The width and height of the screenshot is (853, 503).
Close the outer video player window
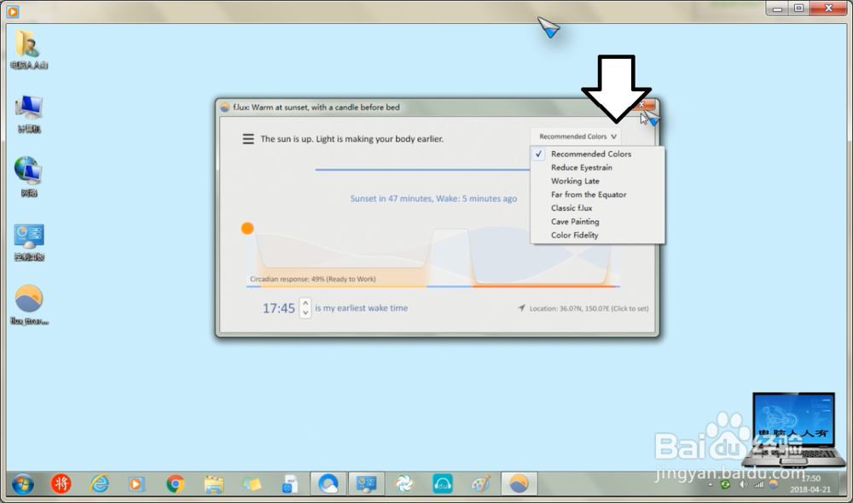[x=828, y=9]
